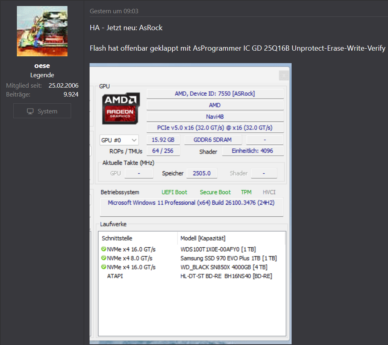Click the Legende user rank title

pyautogui.click(x=42, y=75)
